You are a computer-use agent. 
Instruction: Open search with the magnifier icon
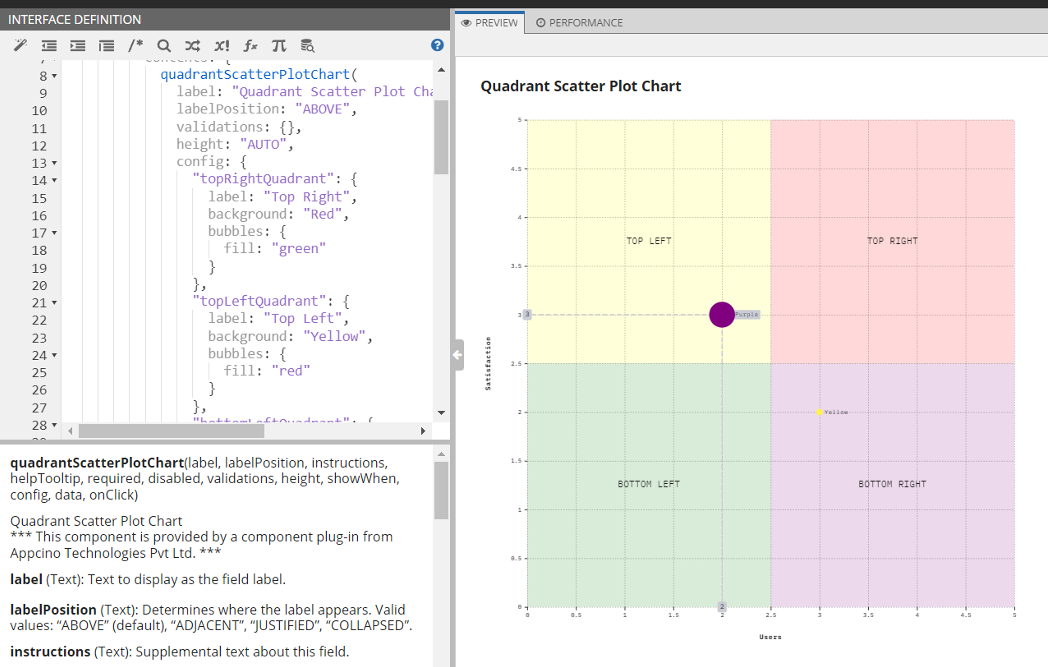(x=164, y=46)
